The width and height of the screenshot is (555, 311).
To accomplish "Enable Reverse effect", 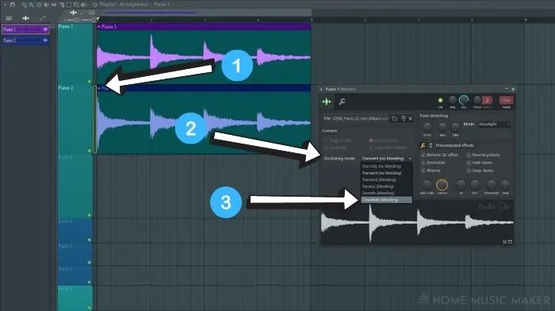I will pos(431,171).
